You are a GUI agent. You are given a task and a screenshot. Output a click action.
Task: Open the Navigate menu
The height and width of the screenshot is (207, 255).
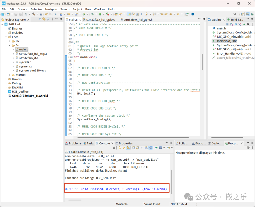tap(51, 9)
